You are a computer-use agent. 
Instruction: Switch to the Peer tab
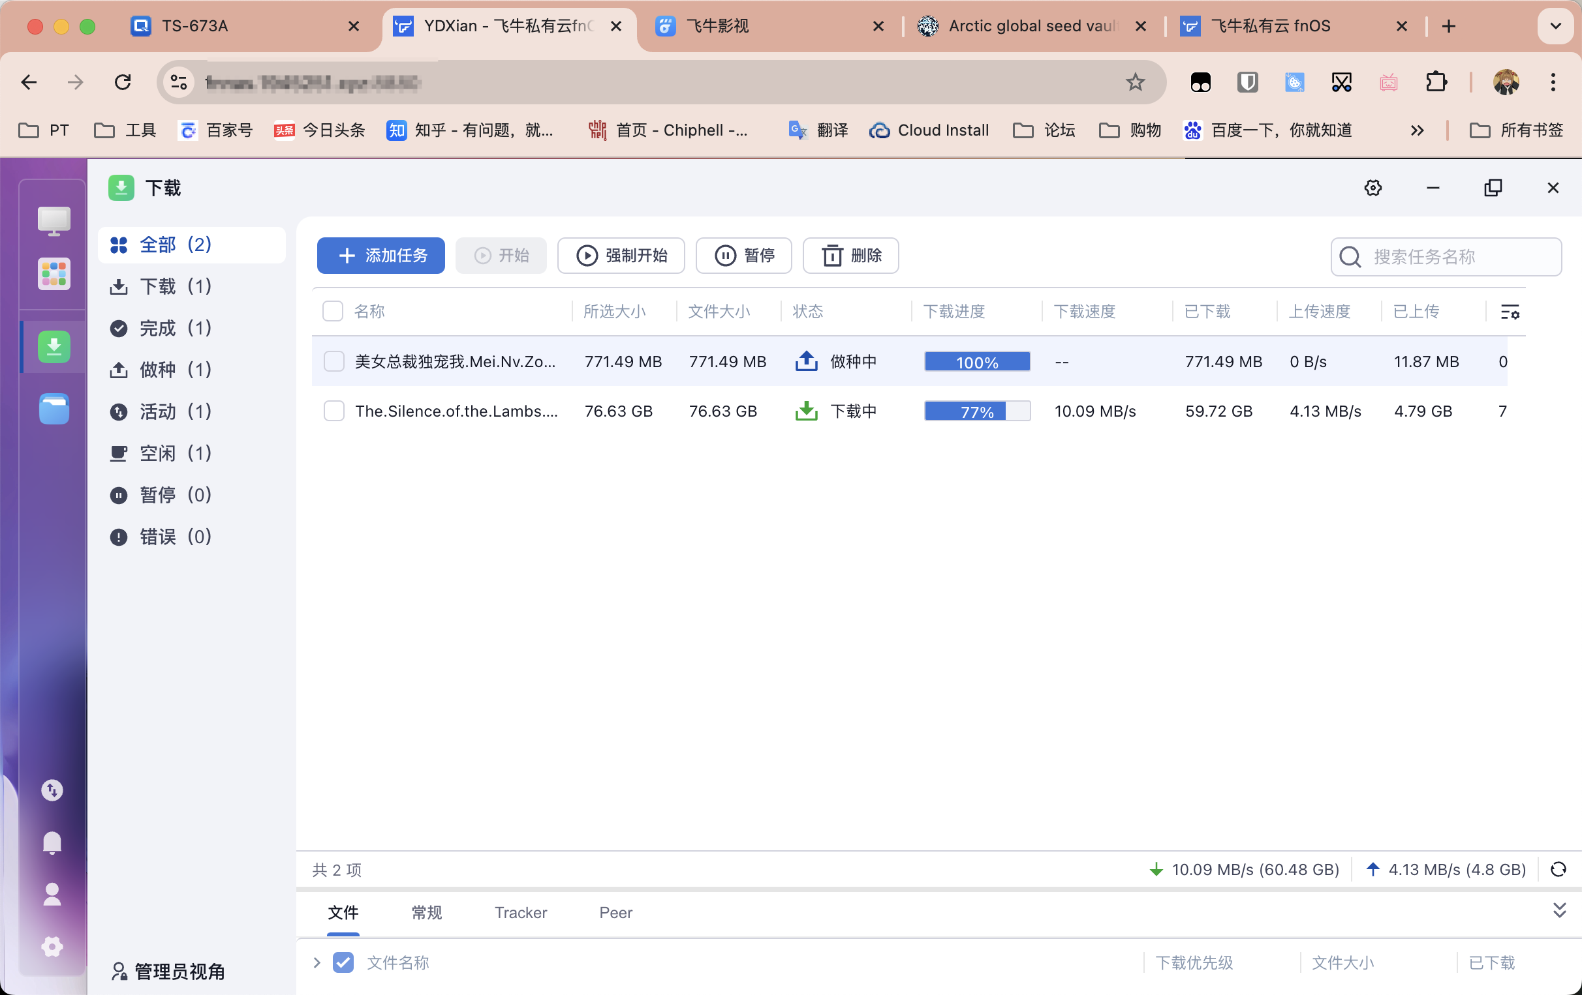click(x=615, y=912)
